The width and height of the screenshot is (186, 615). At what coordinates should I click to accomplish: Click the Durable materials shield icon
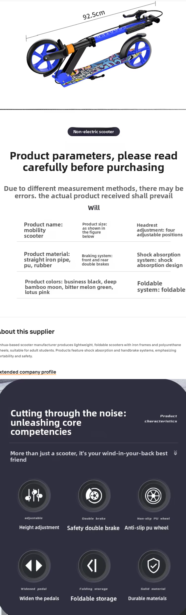pos(154,565)
